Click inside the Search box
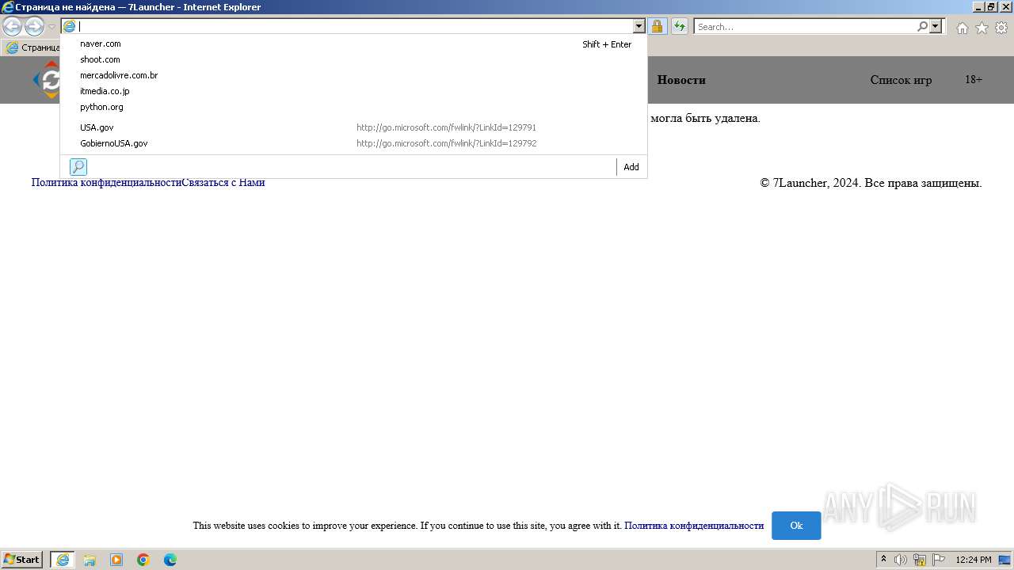Viewport: 1014px width, 570px height. pyautogui.click(x=805, y=26)
